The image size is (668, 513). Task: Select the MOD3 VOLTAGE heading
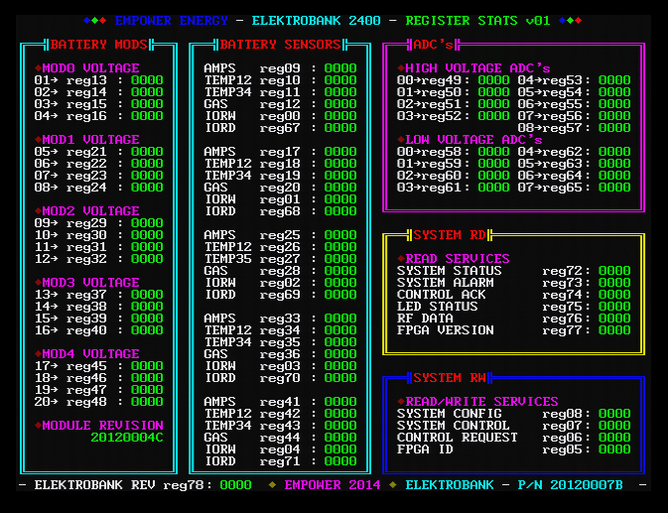point(90,283)
